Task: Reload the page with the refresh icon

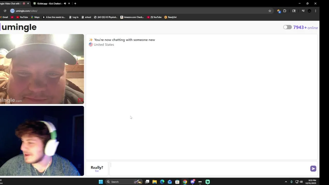Action: (5, 11)
